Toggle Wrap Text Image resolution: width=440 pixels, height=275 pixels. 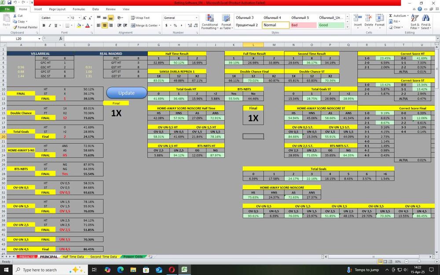(140, 18)
